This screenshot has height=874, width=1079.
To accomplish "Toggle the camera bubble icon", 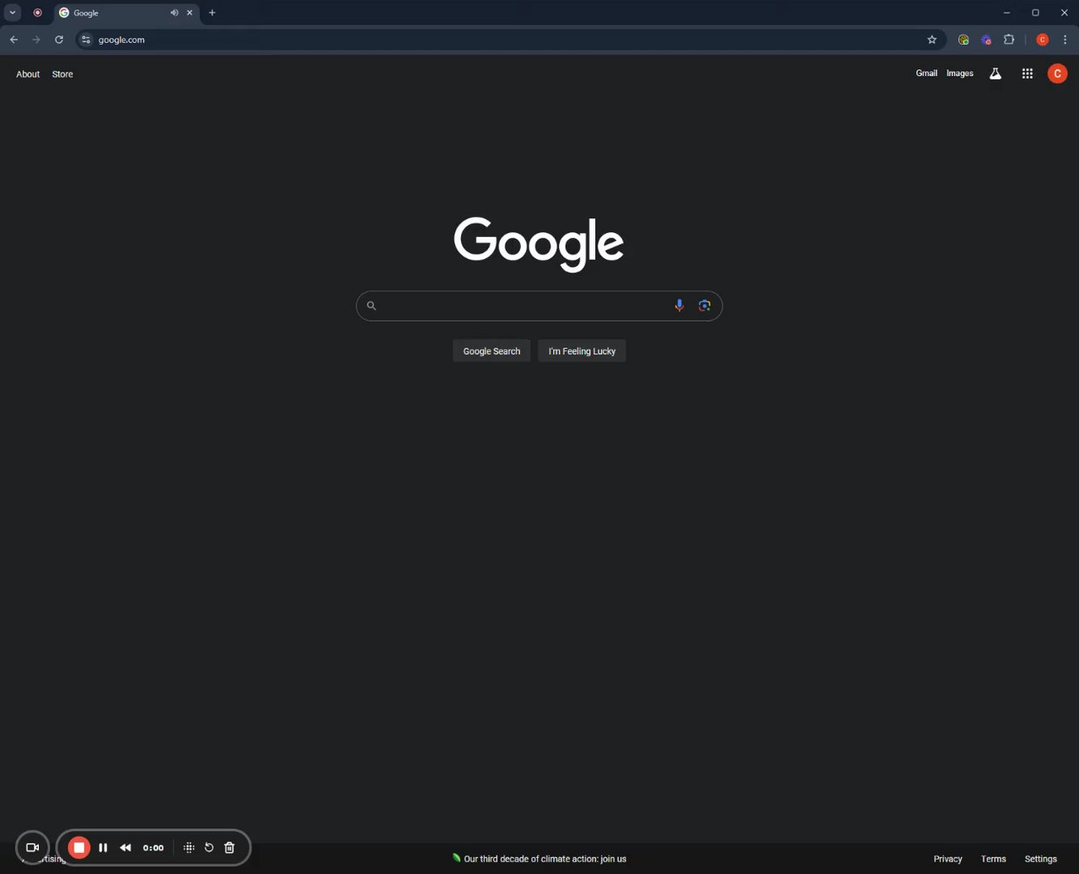I will (33, 848).
